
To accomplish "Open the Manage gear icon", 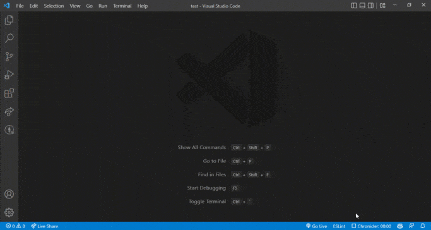I will click(9, 212).
